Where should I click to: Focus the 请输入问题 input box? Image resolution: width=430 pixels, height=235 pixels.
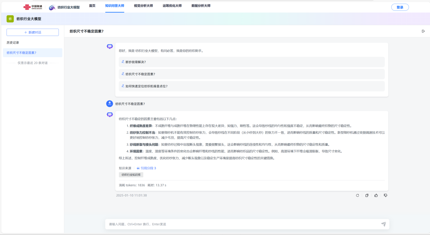coord(243,224)
